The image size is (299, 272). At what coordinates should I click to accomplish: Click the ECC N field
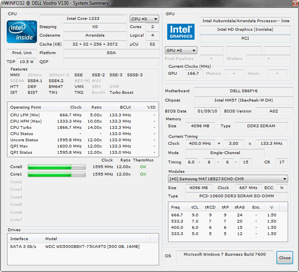tap(282, 188)
